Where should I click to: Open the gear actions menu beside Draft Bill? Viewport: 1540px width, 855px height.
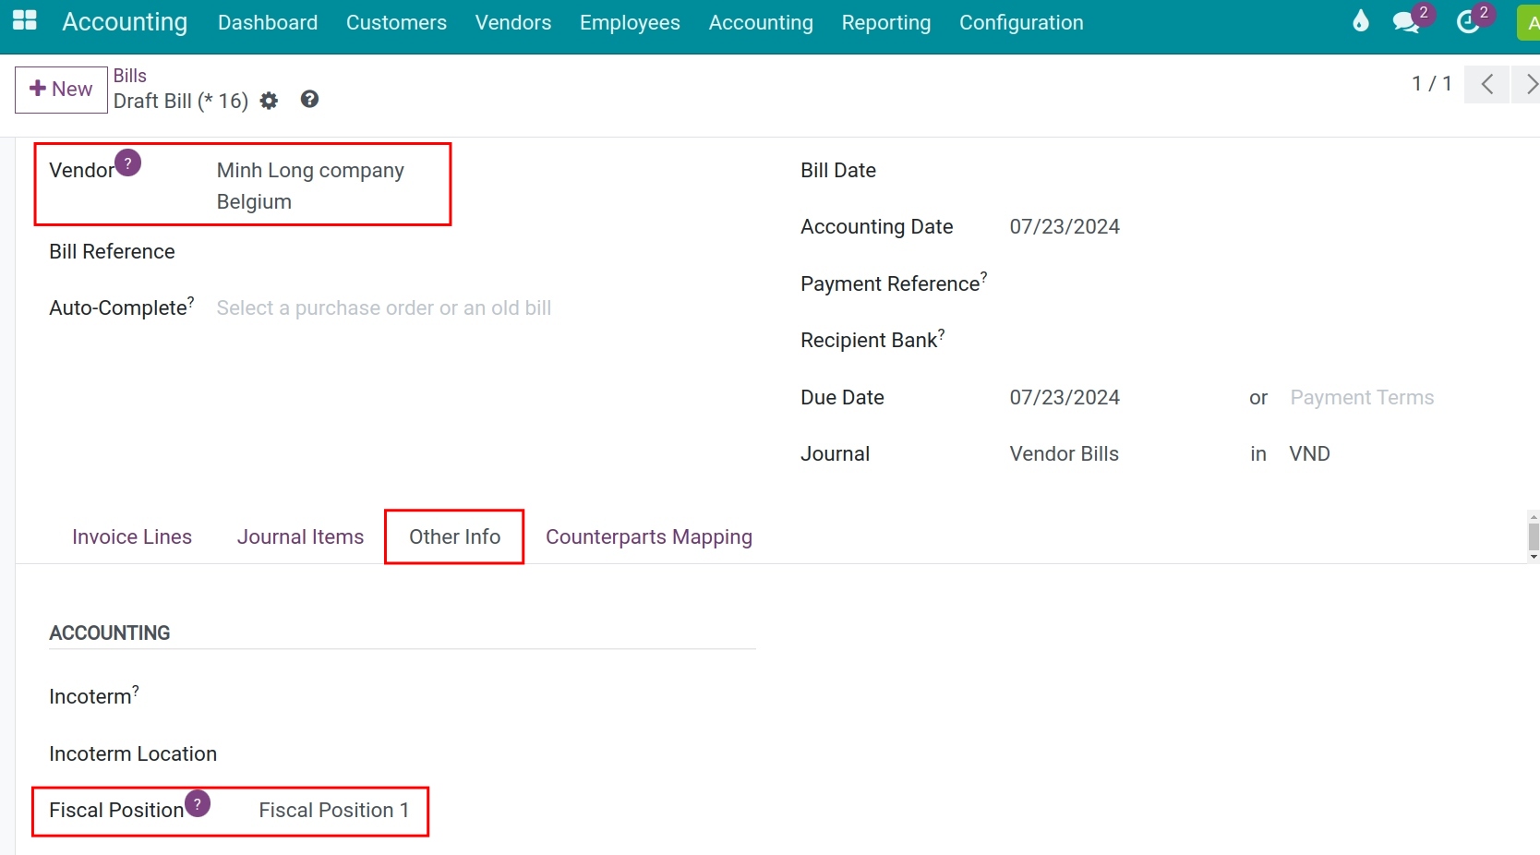(269, 101)
